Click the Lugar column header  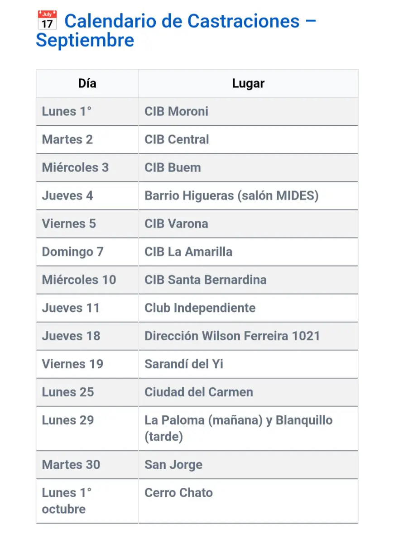[x=248, y=83]
